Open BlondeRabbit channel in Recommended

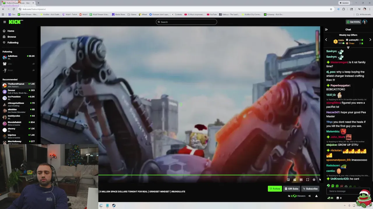19,123
